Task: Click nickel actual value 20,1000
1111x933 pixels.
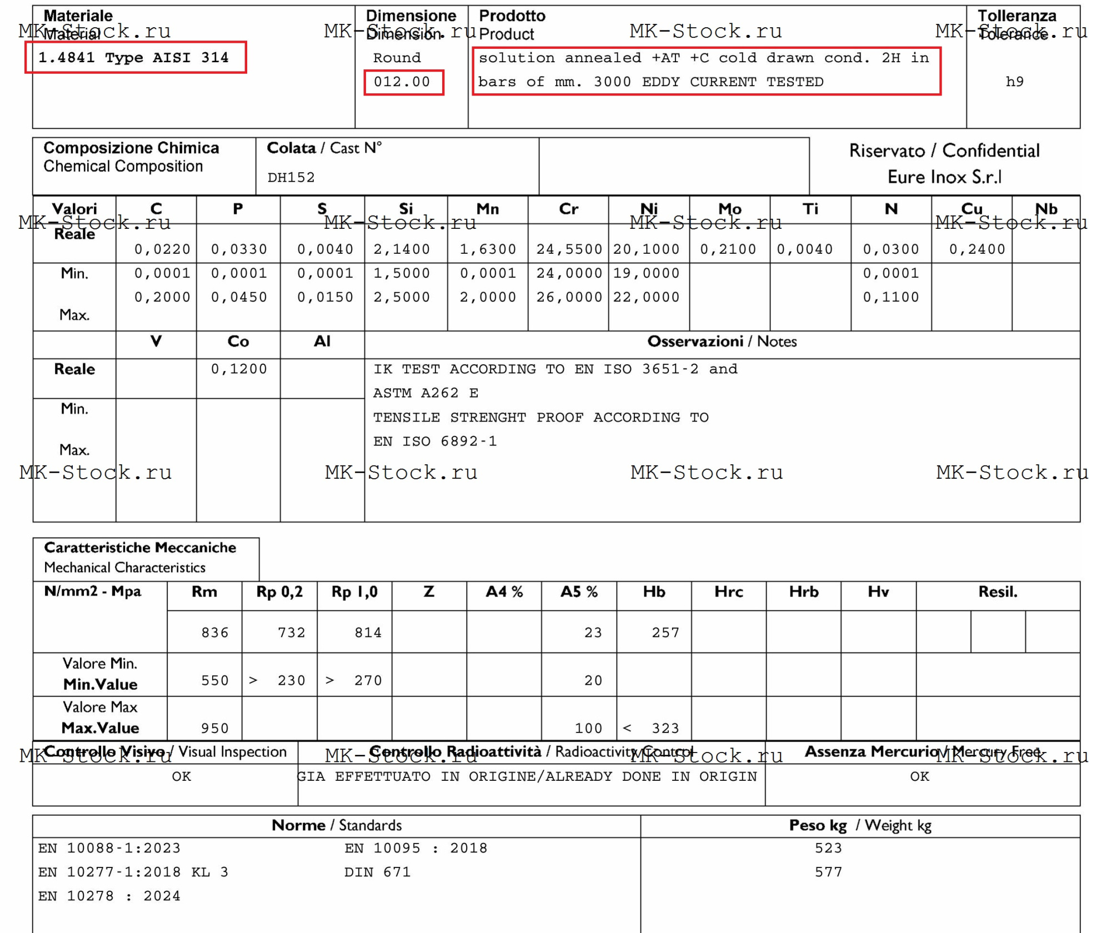Action: (646, 249)
